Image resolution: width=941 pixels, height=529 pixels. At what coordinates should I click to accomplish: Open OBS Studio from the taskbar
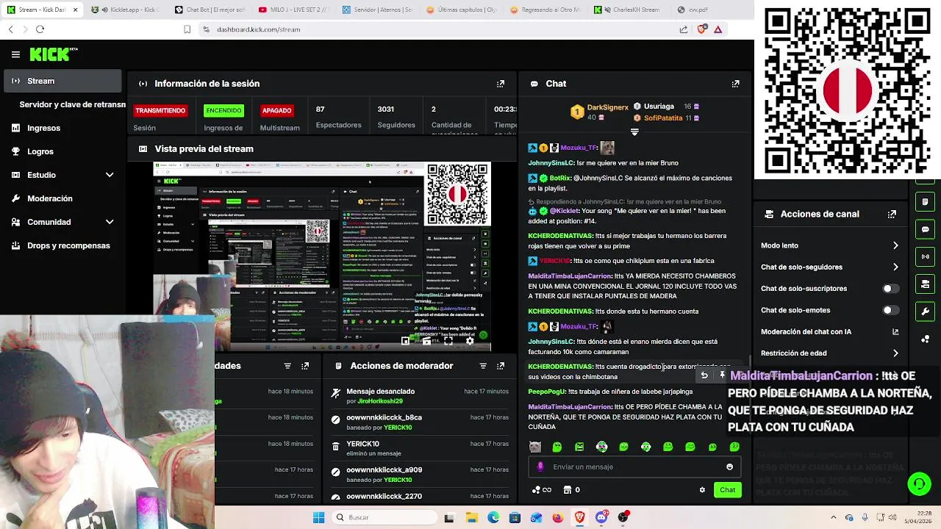pyautogui.click(x=623, y=518)
